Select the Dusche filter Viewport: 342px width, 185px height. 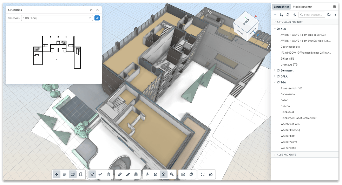[285, 106]
